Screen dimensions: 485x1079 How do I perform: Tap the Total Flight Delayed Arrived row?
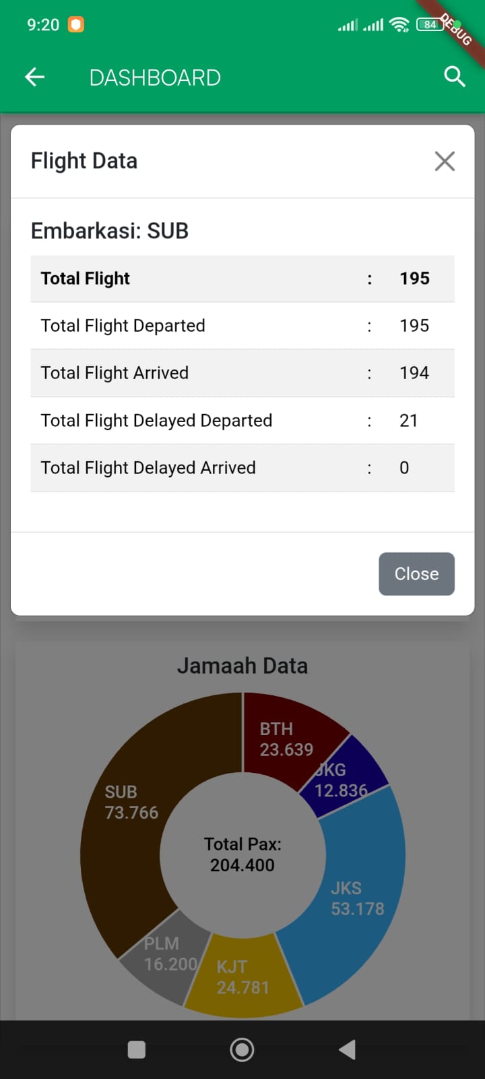(x=243, y=468)
